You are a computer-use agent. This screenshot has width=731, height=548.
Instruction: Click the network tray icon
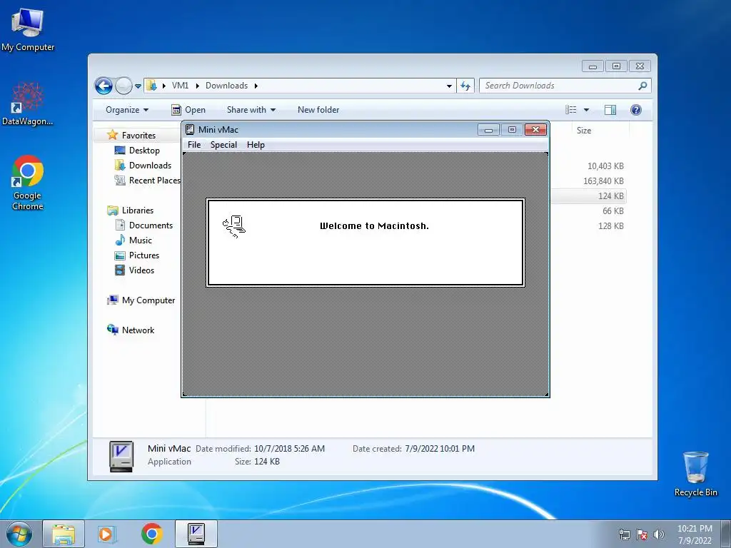[x=624, y=534]
